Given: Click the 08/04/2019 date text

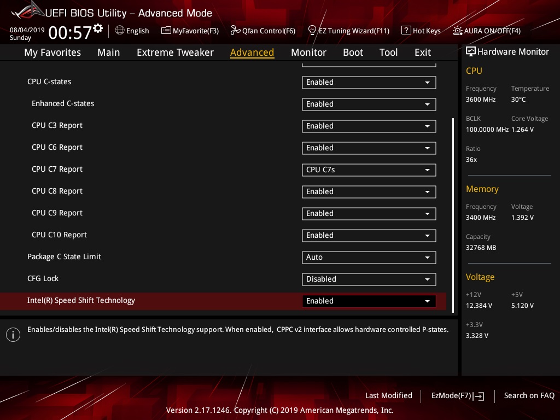Looking at the screenshot, I should [27, 30].
